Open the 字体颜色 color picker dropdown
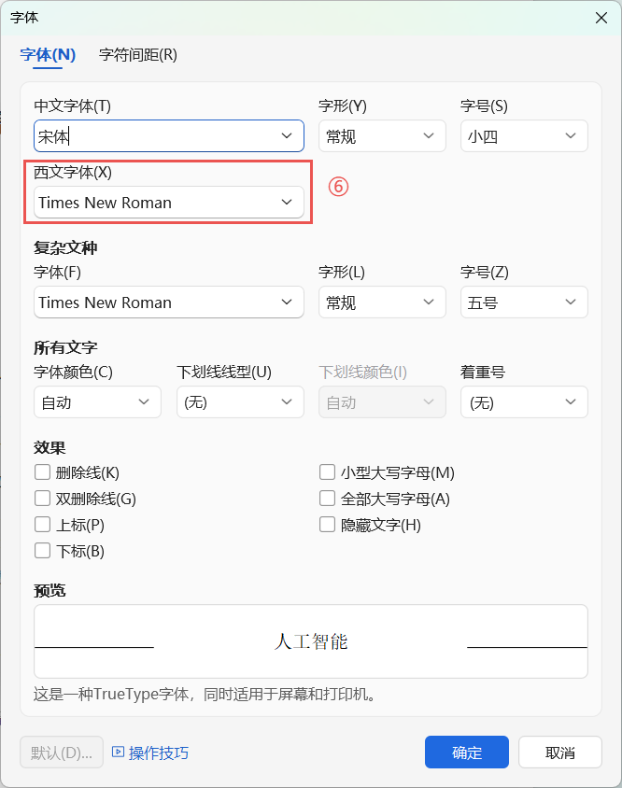The width and height of the screenshot is (622, 788). (144, 402)
